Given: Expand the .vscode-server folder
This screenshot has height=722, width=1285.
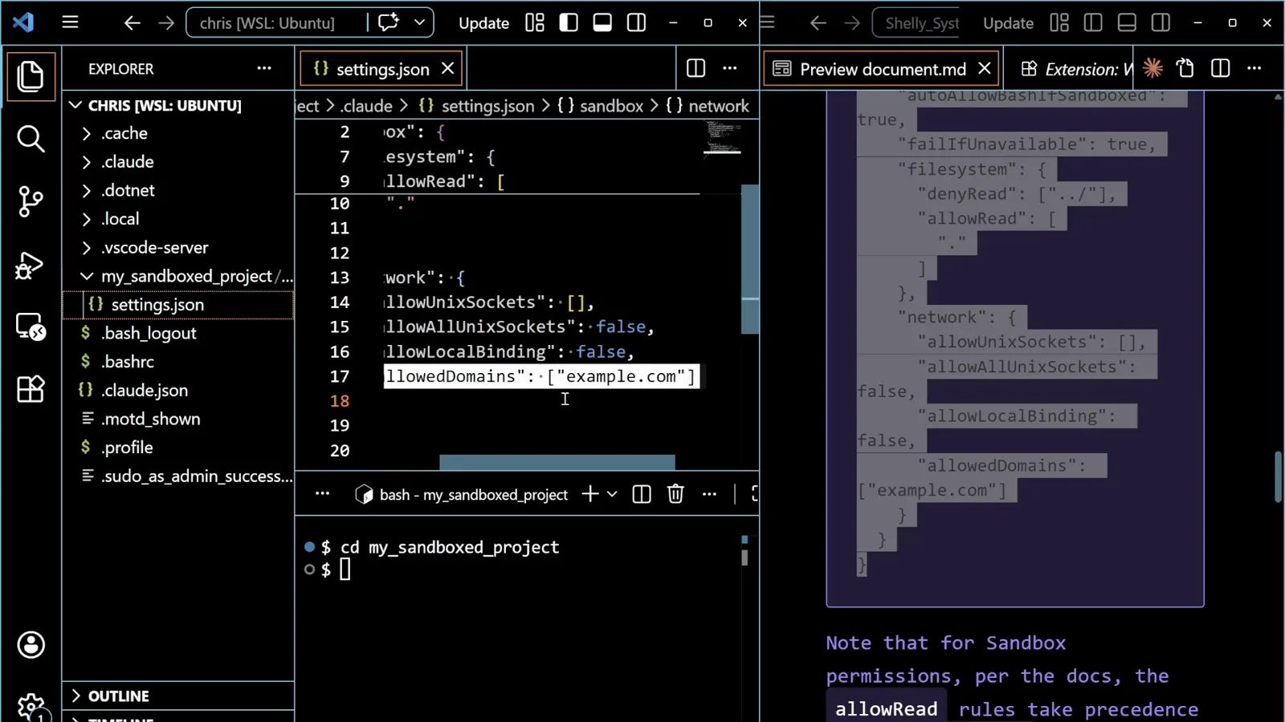Looking at the screenshot, I should [178, 248].
